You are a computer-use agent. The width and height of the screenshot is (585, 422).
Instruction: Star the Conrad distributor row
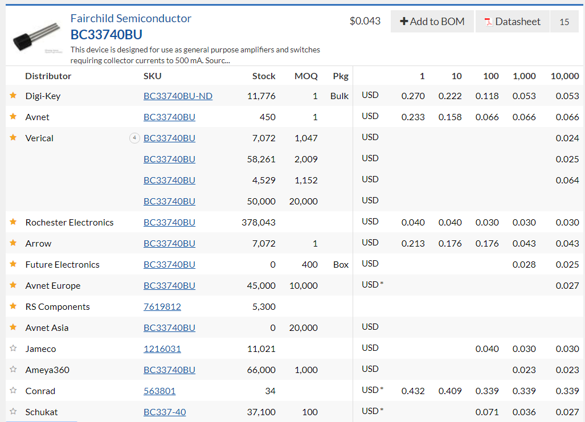(x=13, y=391)
